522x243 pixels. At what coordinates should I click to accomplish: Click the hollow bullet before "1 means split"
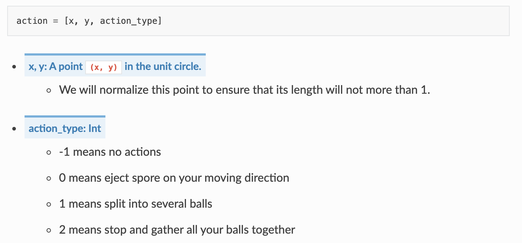point(49,204)
